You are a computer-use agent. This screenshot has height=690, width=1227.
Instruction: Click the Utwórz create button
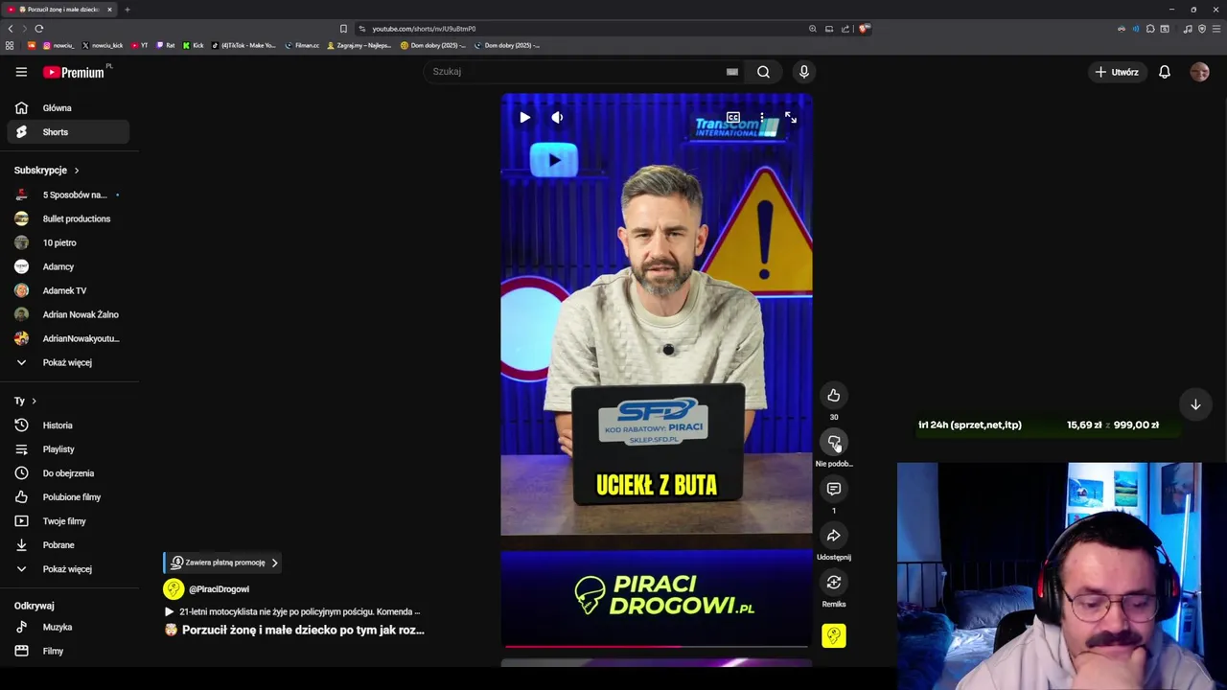1118,72
